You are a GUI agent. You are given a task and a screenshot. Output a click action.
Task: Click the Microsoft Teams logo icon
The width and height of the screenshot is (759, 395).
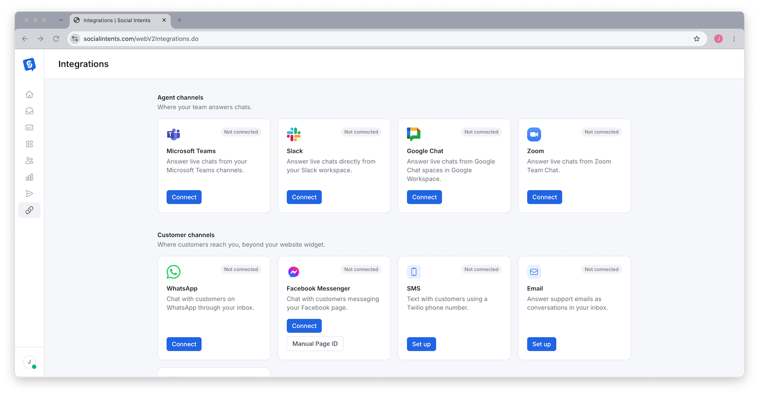coord(173,134)
